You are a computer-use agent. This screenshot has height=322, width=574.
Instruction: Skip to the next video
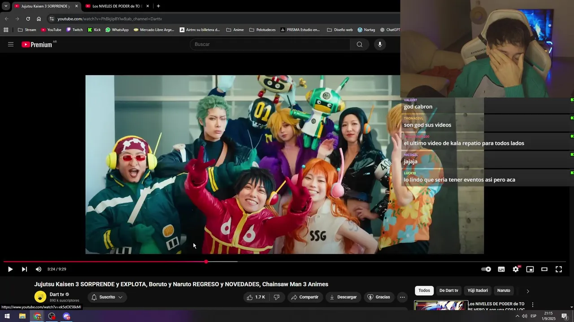(24, 269)
